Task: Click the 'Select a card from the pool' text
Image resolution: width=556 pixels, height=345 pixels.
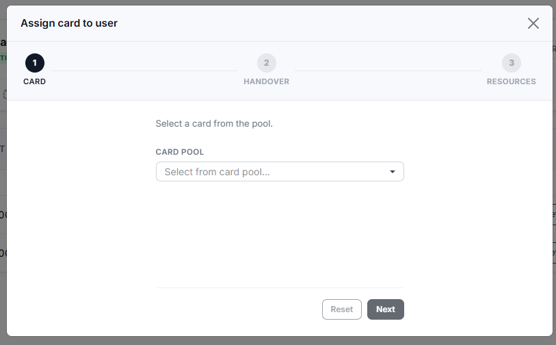Action: pyautogui.click(x=214, y=123)
